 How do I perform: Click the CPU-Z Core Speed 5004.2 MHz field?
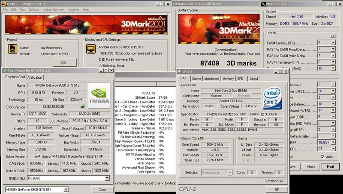click(x=215, y=144)
